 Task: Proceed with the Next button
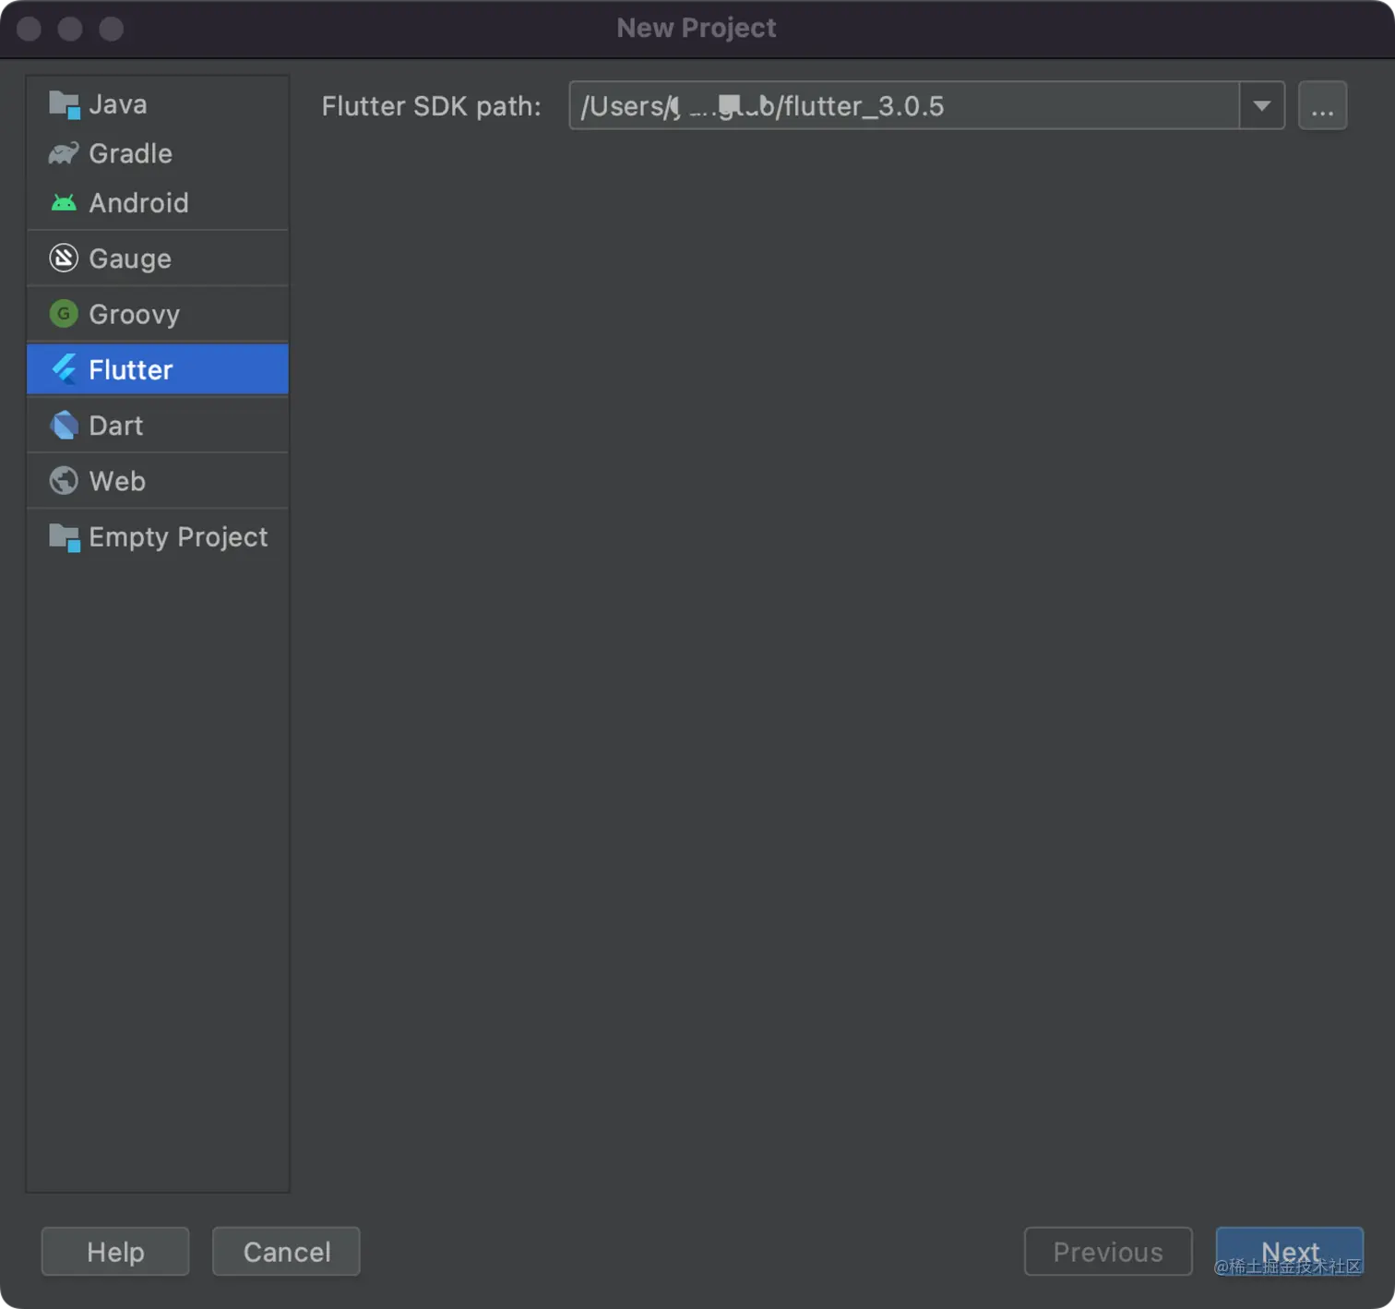click(1290, 1252)
